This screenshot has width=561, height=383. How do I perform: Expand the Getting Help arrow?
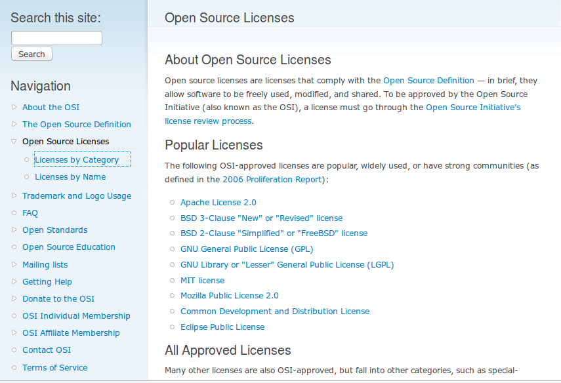tap(14, 281)
